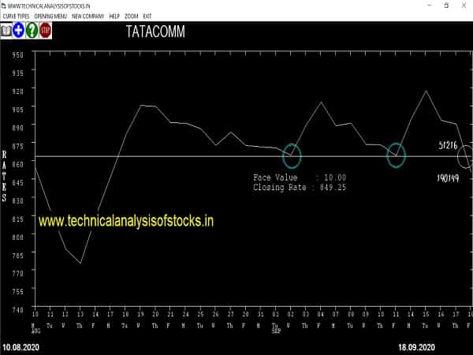
Task: Choose EXIT in the menu bar
Action: coord(148,16)
